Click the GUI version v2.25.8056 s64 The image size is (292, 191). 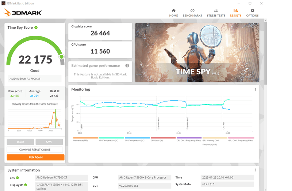(x=145, y=186)
